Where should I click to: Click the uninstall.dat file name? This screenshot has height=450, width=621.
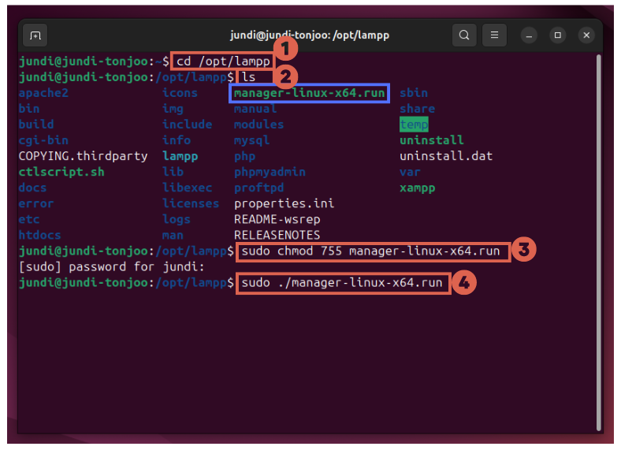[446, 156]
